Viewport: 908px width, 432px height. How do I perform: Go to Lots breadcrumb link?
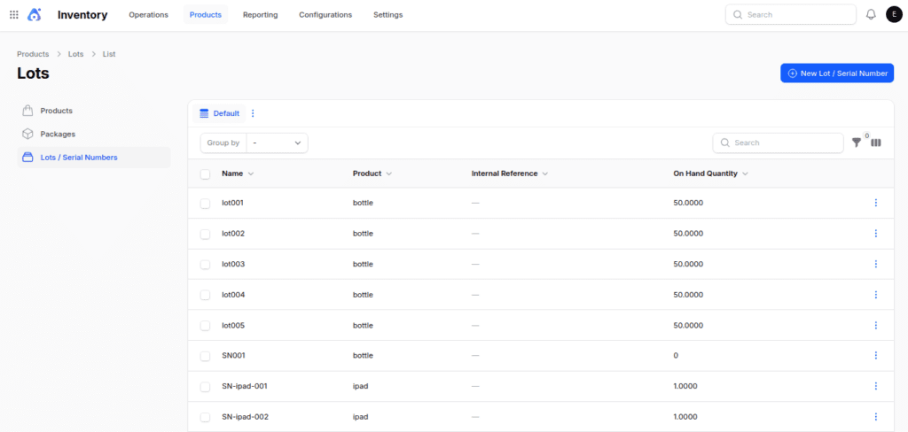point(76,54)
